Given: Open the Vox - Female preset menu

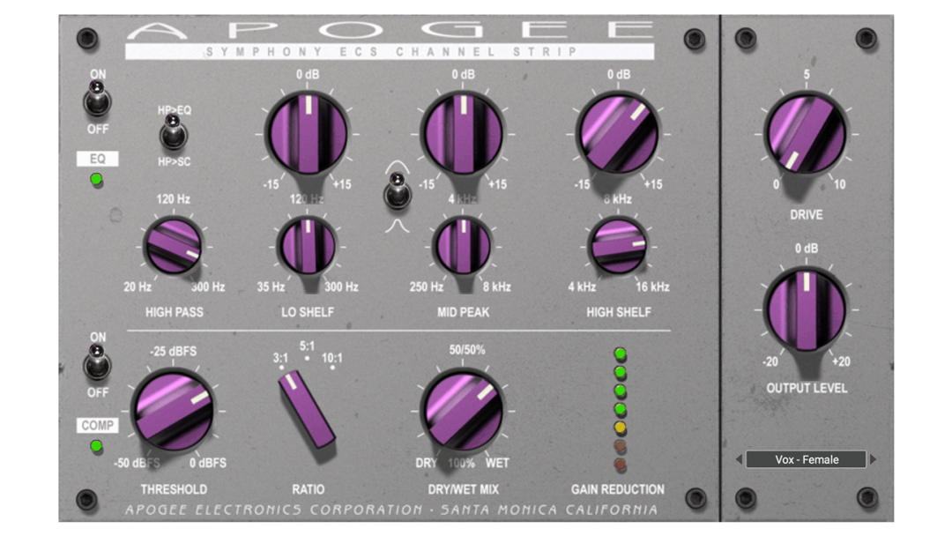Looking at the screenshot, I should 806,459.
